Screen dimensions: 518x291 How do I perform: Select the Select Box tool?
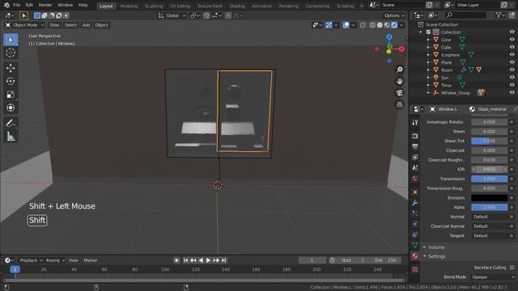pos(11,40)
